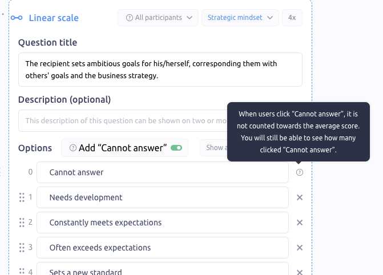The image size is (383, 275).
Task: Click question mark icon in Add Cannot answer
Action: [73, 148]
